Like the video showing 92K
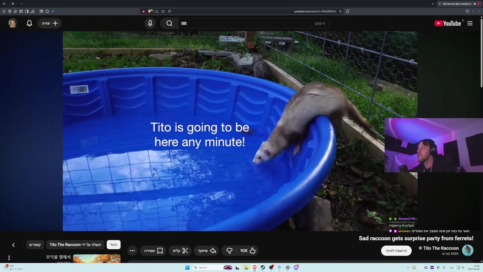The width and height of the screenshot is (483, 272). point(248,250)
